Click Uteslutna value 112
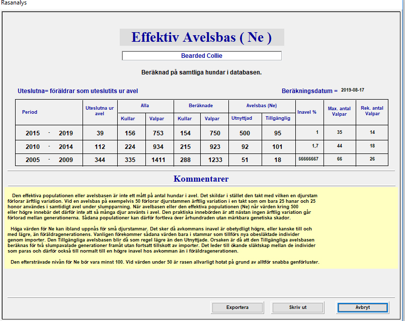405x321 pixels. click(x=100, y=147)
